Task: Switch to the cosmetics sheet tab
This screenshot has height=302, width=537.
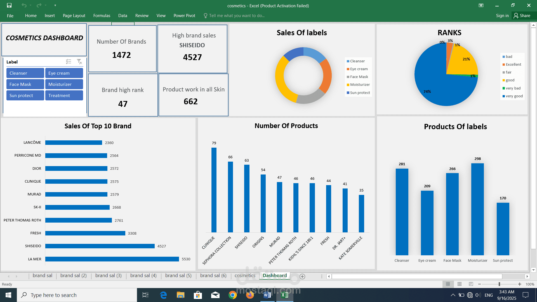Action: coord(245,275)
